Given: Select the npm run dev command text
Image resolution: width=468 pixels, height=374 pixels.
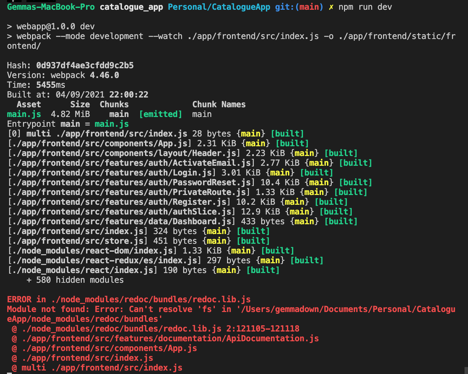Looking at the screenshot, I should click(x=366, y=7).
